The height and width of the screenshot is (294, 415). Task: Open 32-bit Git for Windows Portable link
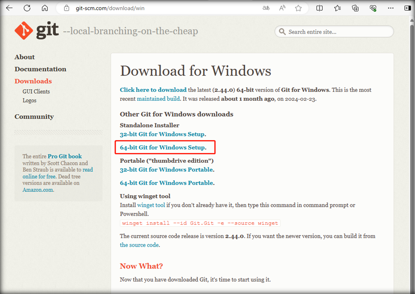point(166,170)
